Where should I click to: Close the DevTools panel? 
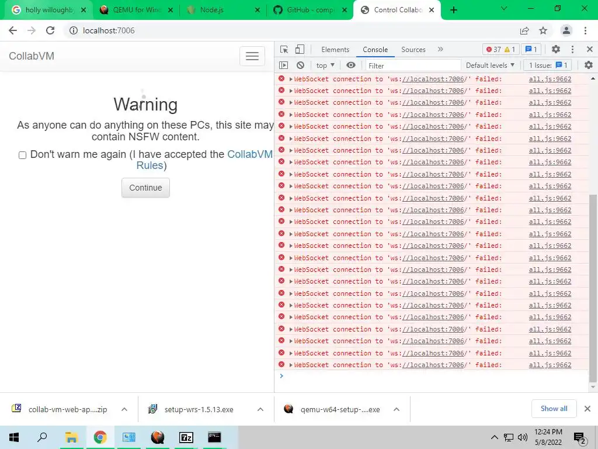tap(590, 49)
